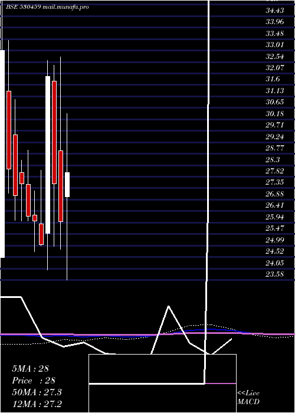Image resolution: width=295 pixels, height=413 pixels.
Task: Choose the 29.24 price label
Action: pos(275,137)
